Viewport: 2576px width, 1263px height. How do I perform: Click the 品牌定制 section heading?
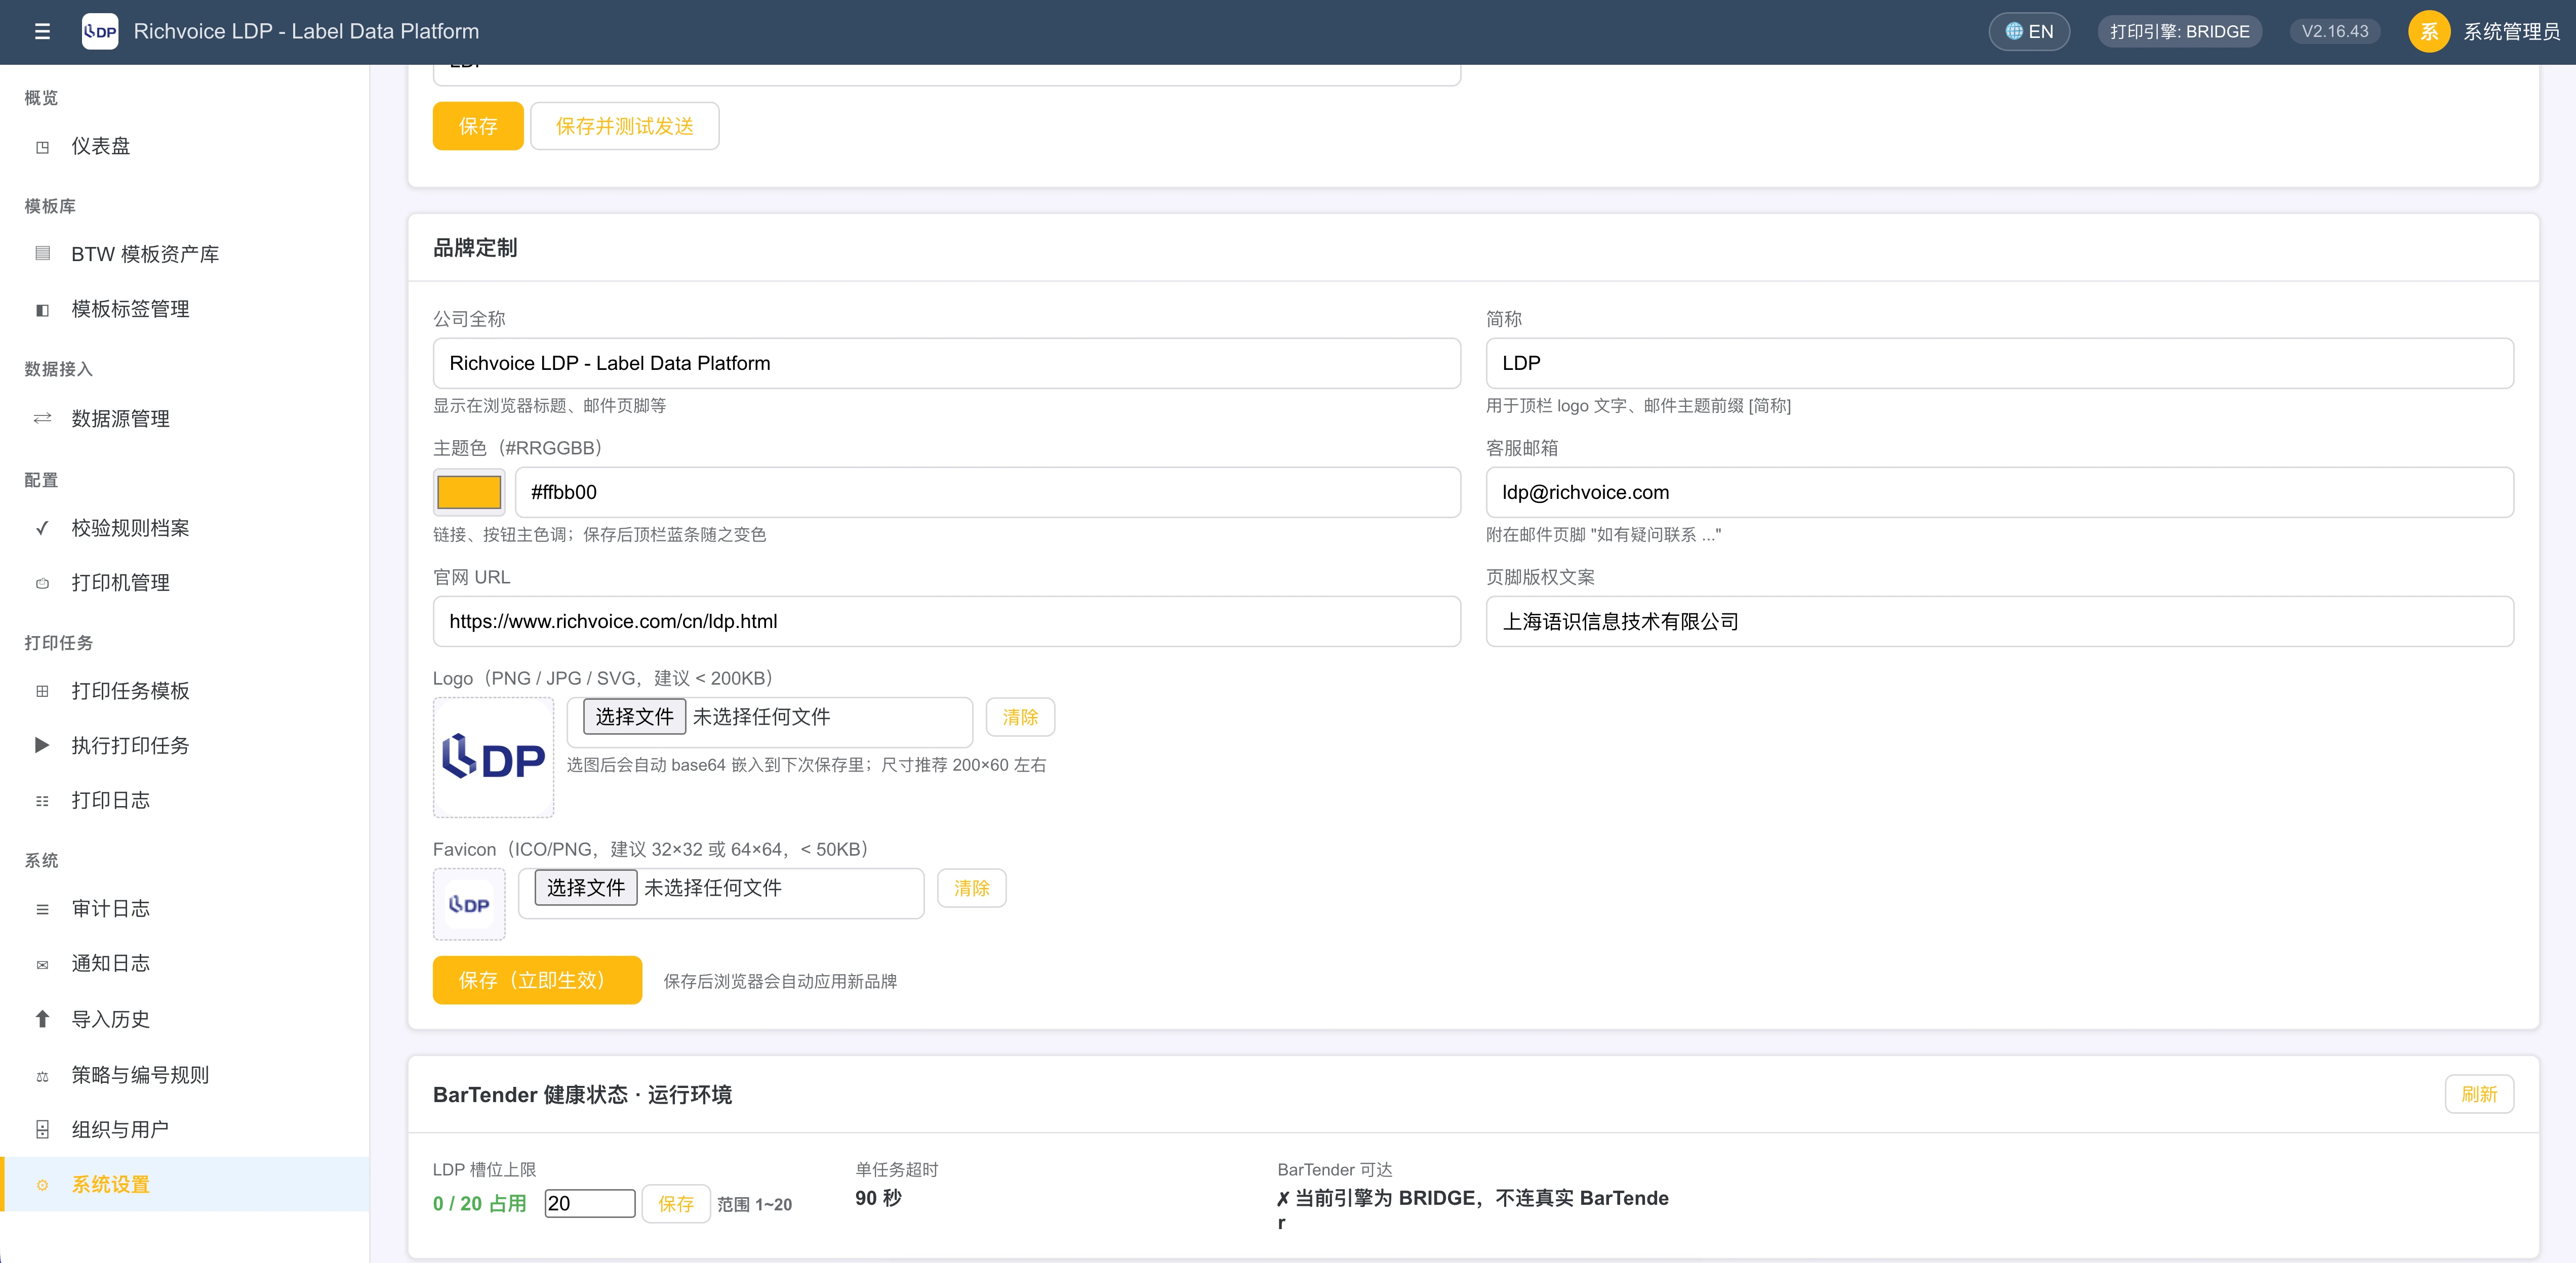point(475,248)
